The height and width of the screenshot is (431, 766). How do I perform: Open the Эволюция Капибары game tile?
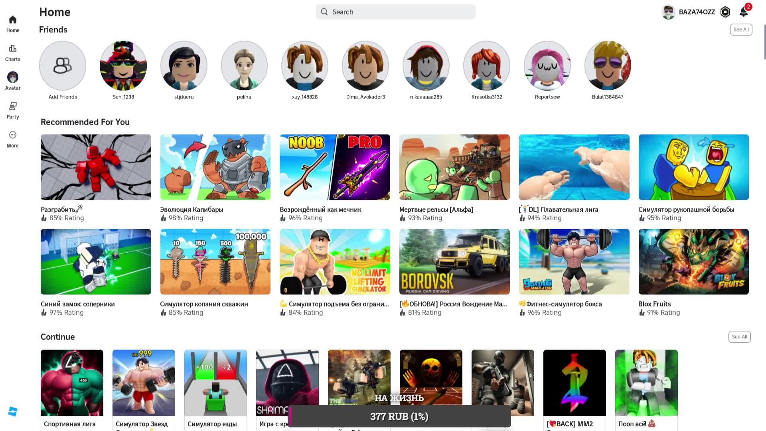(x=215, y=167)
